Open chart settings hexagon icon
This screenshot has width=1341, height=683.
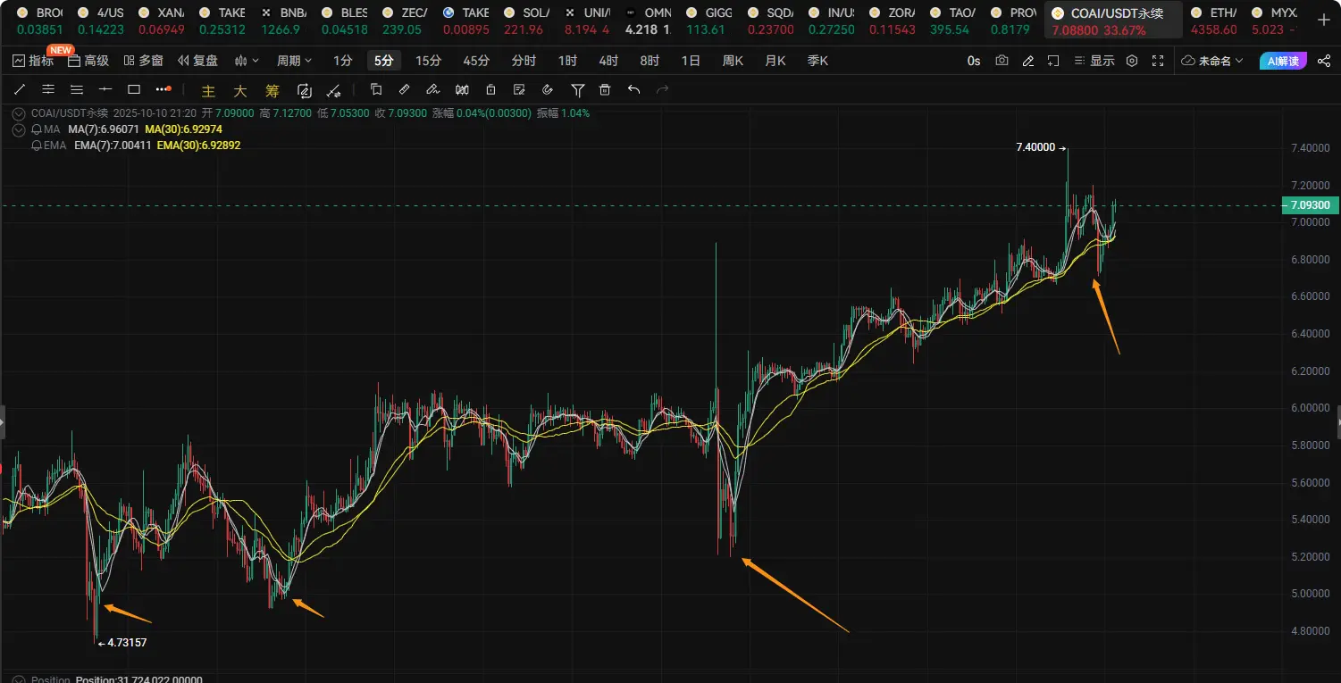coord(1132,61)
